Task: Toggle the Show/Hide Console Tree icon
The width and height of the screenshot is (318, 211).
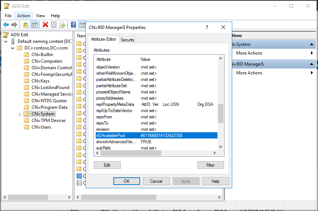Action: (x=34, y=25)
